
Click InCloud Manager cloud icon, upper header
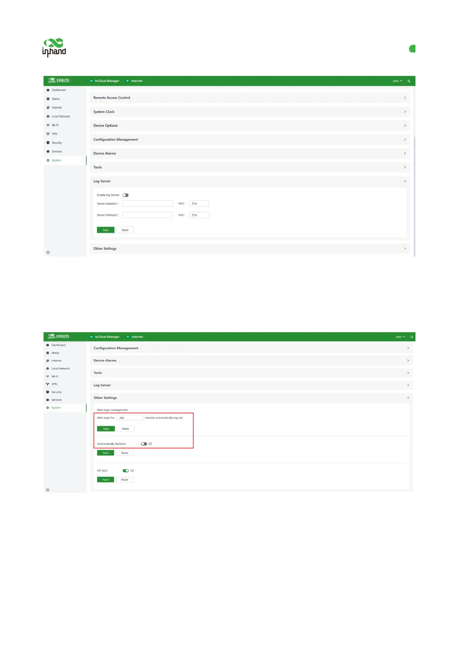tap(91, 81)
